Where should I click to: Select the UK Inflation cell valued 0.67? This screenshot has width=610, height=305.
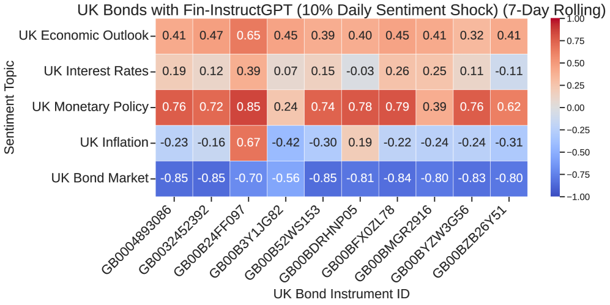coord(248,142)
